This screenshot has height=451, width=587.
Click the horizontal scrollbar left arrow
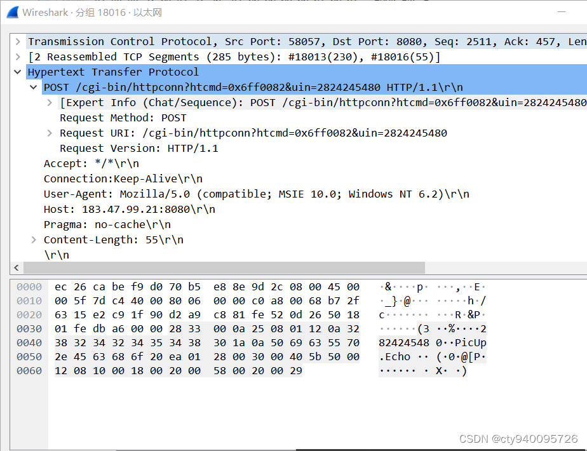tap(17, 267)
